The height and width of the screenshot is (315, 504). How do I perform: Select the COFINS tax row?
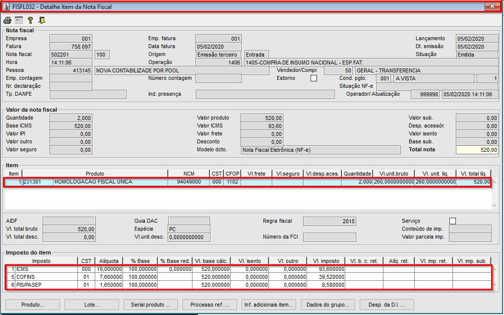click(249, 277)
